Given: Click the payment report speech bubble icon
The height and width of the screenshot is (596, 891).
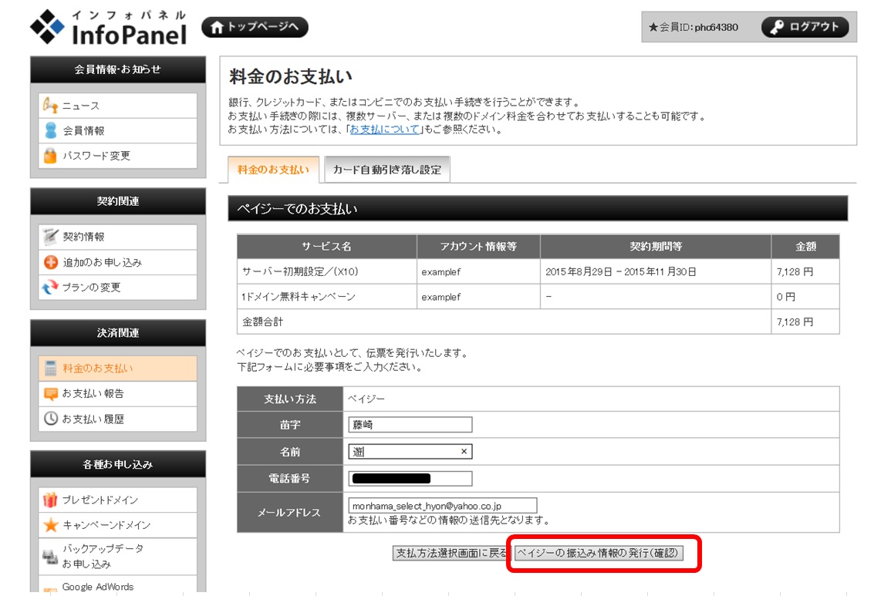Looking at the screenshot, I should pyautogui.click(x=50, y=393).
